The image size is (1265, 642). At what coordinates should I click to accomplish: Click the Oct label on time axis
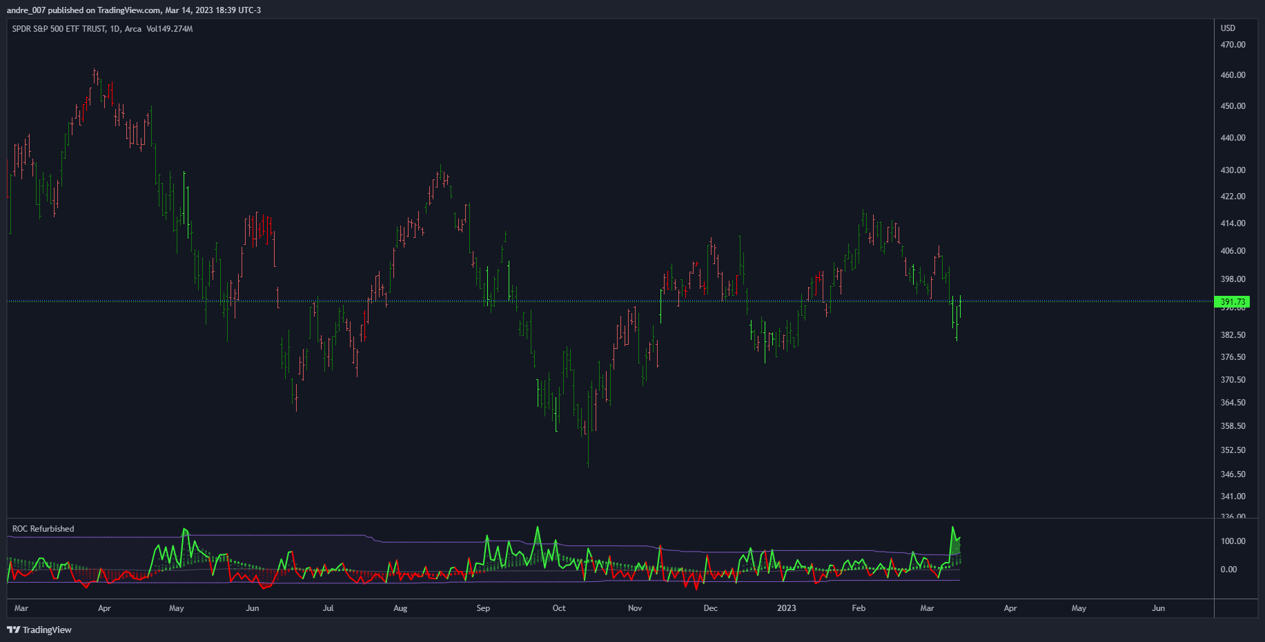click(559, 608)
